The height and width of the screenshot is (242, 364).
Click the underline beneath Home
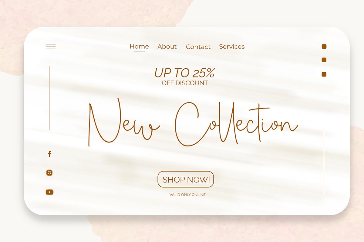(140, 51)
